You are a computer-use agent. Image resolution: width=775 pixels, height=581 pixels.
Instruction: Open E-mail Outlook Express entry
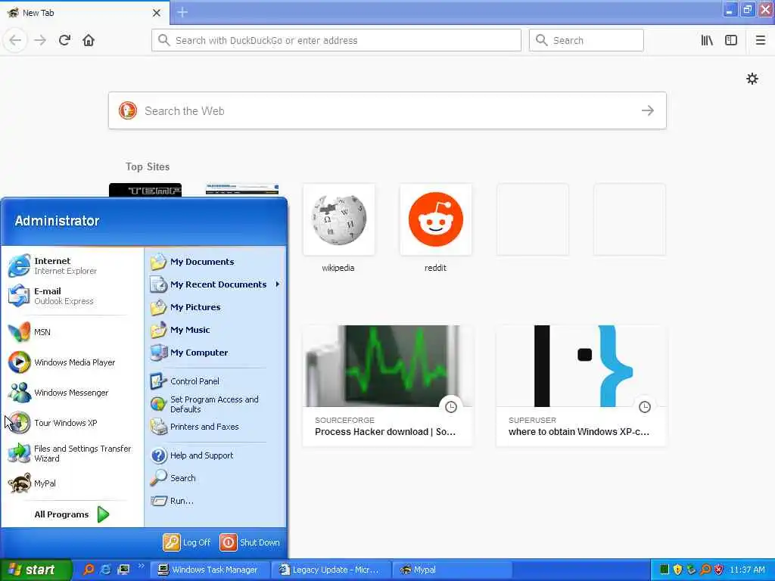(73, 296)
